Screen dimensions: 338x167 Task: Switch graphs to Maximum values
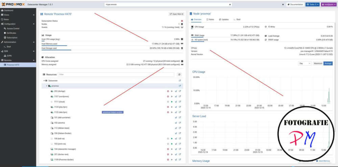[318, 64]
